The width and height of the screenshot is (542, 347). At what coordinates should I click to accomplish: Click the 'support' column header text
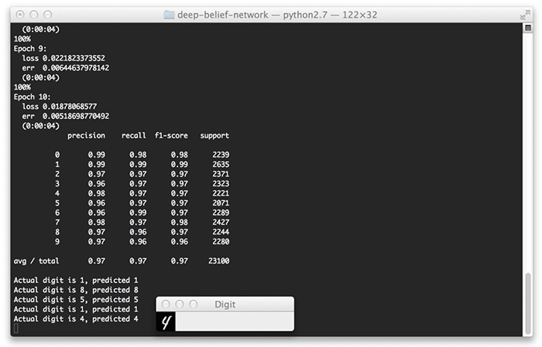pos(214,135)
